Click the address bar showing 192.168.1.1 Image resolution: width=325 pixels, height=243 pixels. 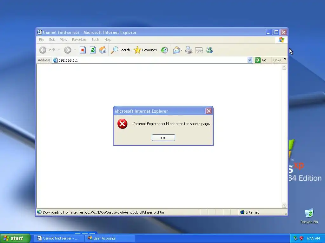tap(152, 60)
